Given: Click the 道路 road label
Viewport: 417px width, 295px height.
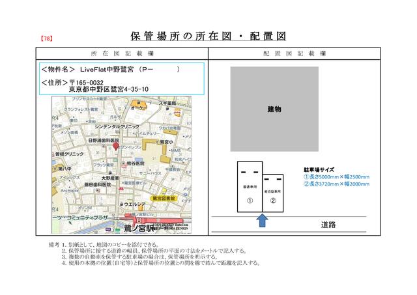Looking at the screenshot, I should click(328, 225).
